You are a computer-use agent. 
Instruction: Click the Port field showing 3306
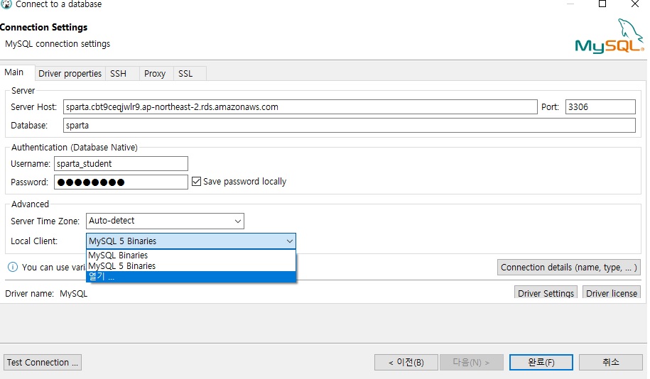pos(600,107)
